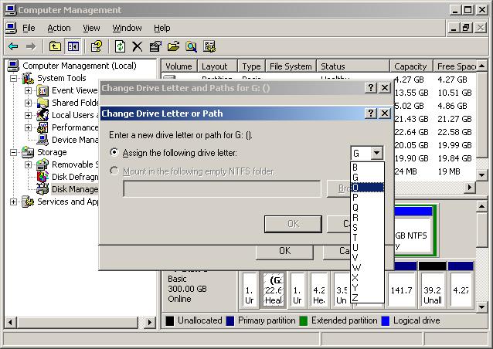The width and height of the screenshot is (493, 349).
Task: Click the File System column header
Action: [x=291, y=66]
